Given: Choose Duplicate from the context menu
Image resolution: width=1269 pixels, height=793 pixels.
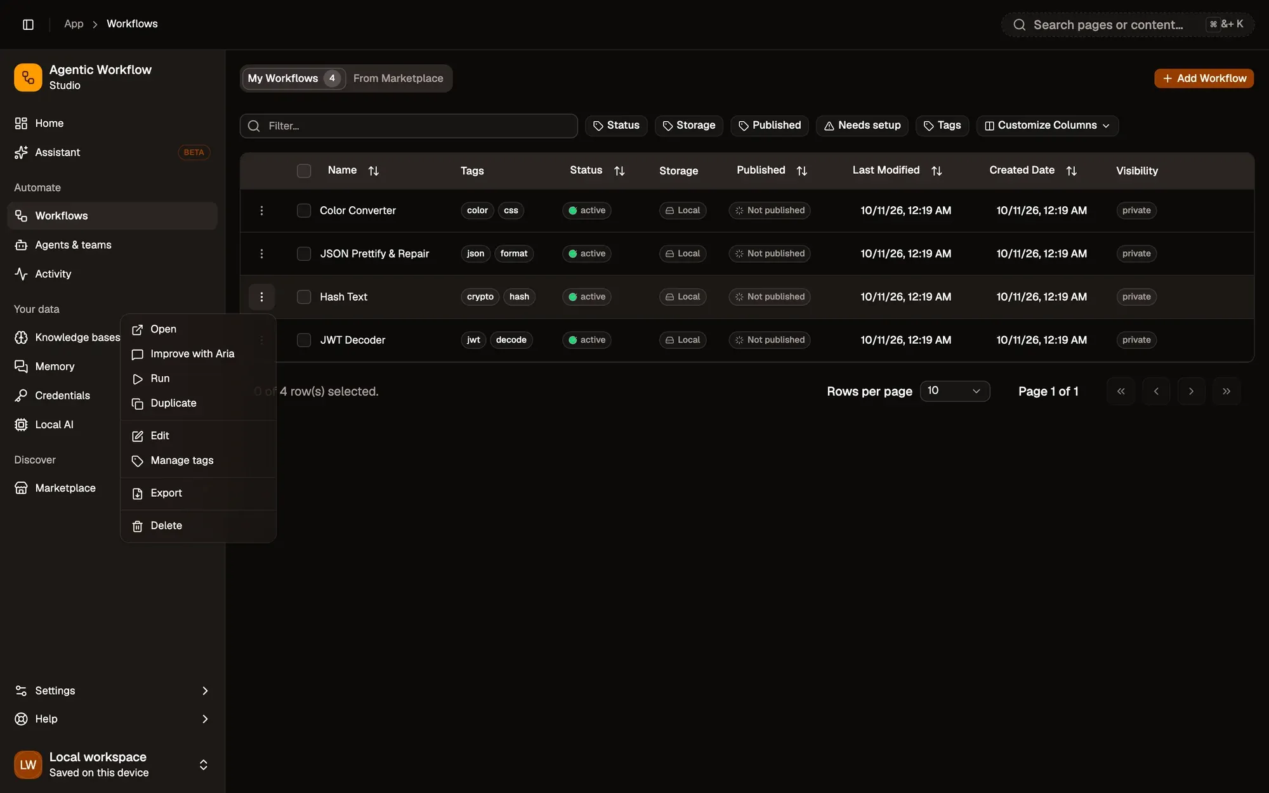Looking at the screenshot, I should (198, 403).
